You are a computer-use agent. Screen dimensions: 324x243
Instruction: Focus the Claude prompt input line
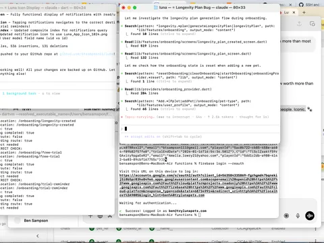(x=200, y=129)
